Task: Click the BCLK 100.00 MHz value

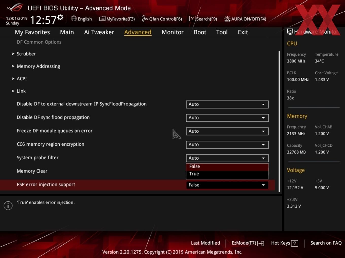Action: (298, 79)
